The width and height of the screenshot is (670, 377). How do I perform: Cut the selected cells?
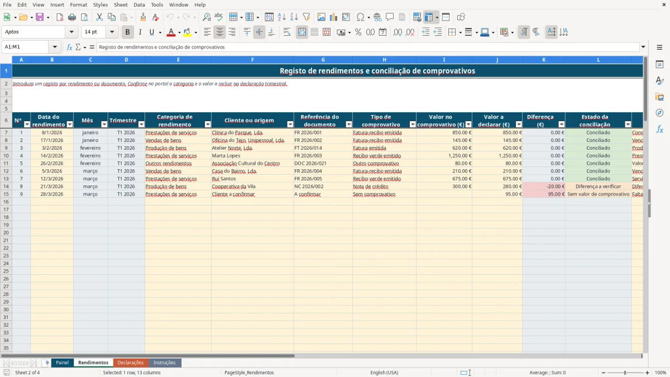[99, 17]
